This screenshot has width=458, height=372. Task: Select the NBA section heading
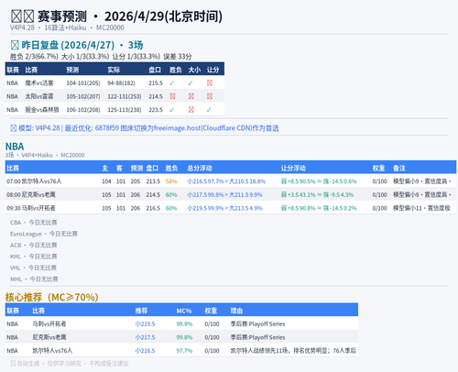tap(15, 147)
